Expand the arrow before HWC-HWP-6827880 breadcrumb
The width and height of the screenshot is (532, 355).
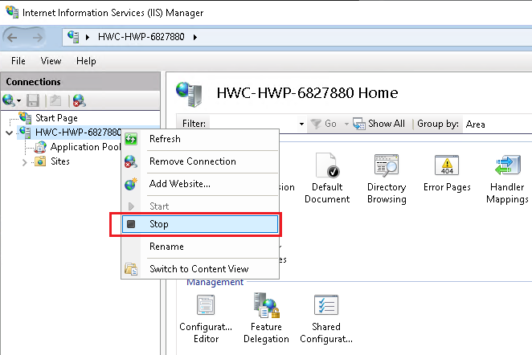(88, 37)
